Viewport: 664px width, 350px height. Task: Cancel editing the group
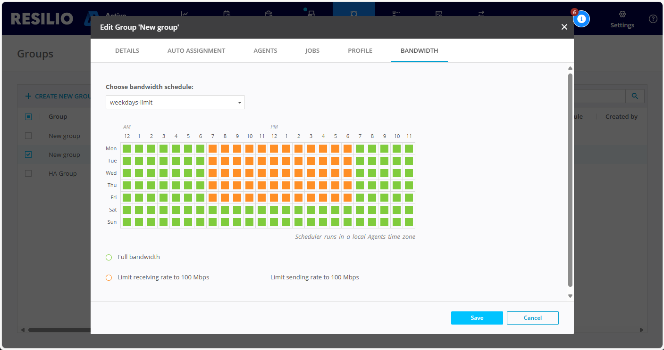point(532,318)
